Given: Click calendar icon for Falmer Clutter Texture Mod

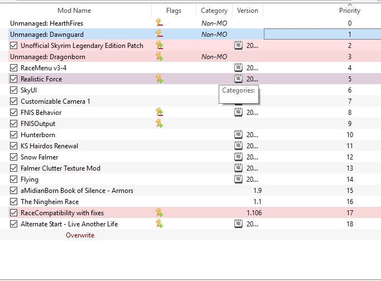Looking at the screenshot, I should (x=238, y=168).
